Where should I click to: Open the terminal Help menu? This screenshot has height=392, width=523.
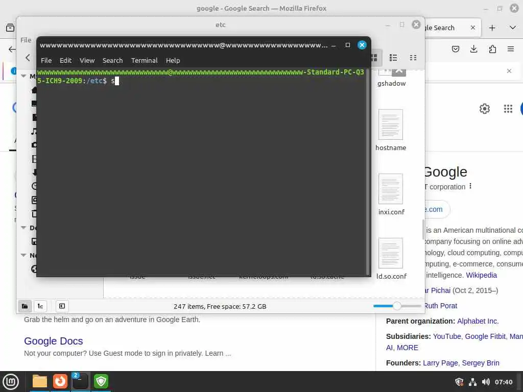tap(173, 60)
